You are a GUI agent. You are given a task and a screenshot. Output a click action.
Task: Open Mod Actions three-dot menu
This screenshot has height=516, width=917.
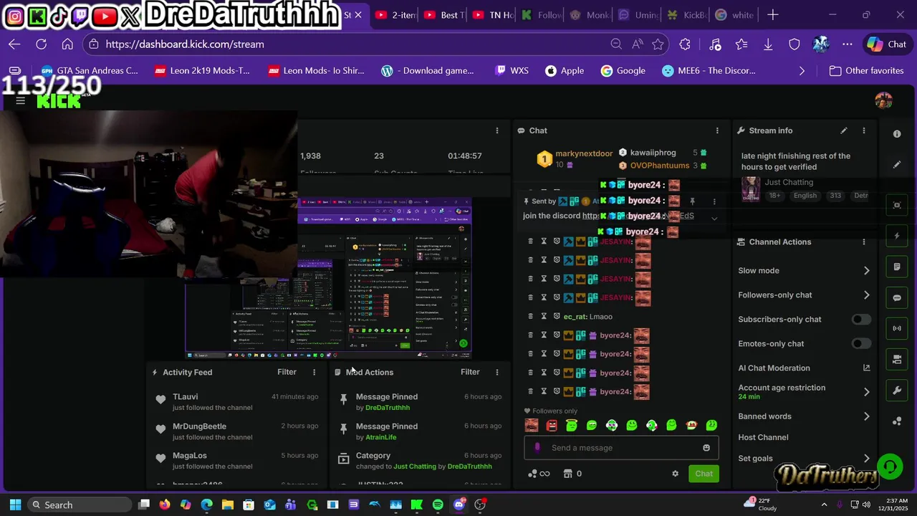tap(497, 372)
